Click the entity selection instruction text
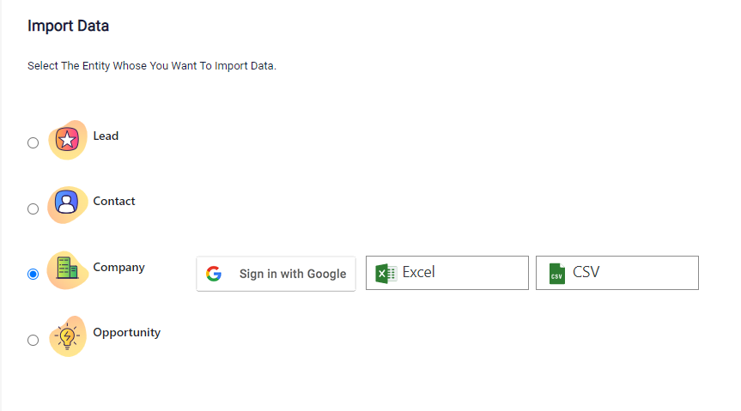The height and width of the screenshot is (411, 741). [152, 66]
